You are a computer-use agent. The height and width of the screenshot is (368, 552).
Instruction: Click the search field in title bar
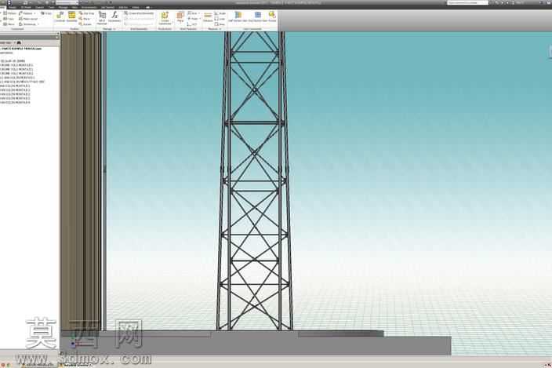coord(467,3)
